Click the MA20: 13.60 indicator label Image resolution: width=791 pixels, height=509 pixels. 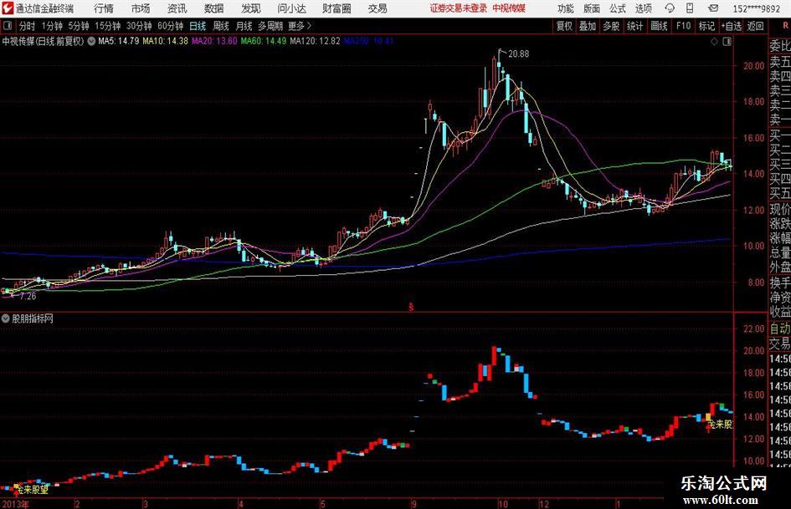pyautogui.click(x=214, y=41)
